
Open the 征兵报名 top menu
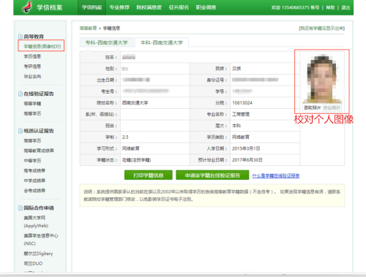(x=179, y=7)
